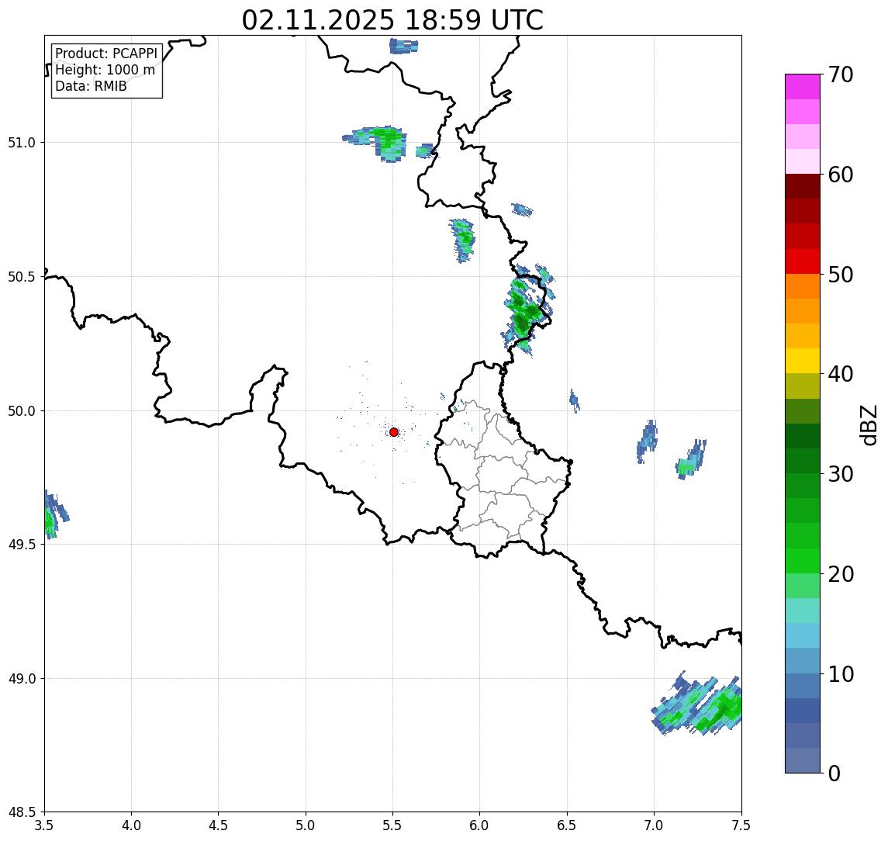Click the colorbar tick label 20
888x841 pixels.
point(841,574)
